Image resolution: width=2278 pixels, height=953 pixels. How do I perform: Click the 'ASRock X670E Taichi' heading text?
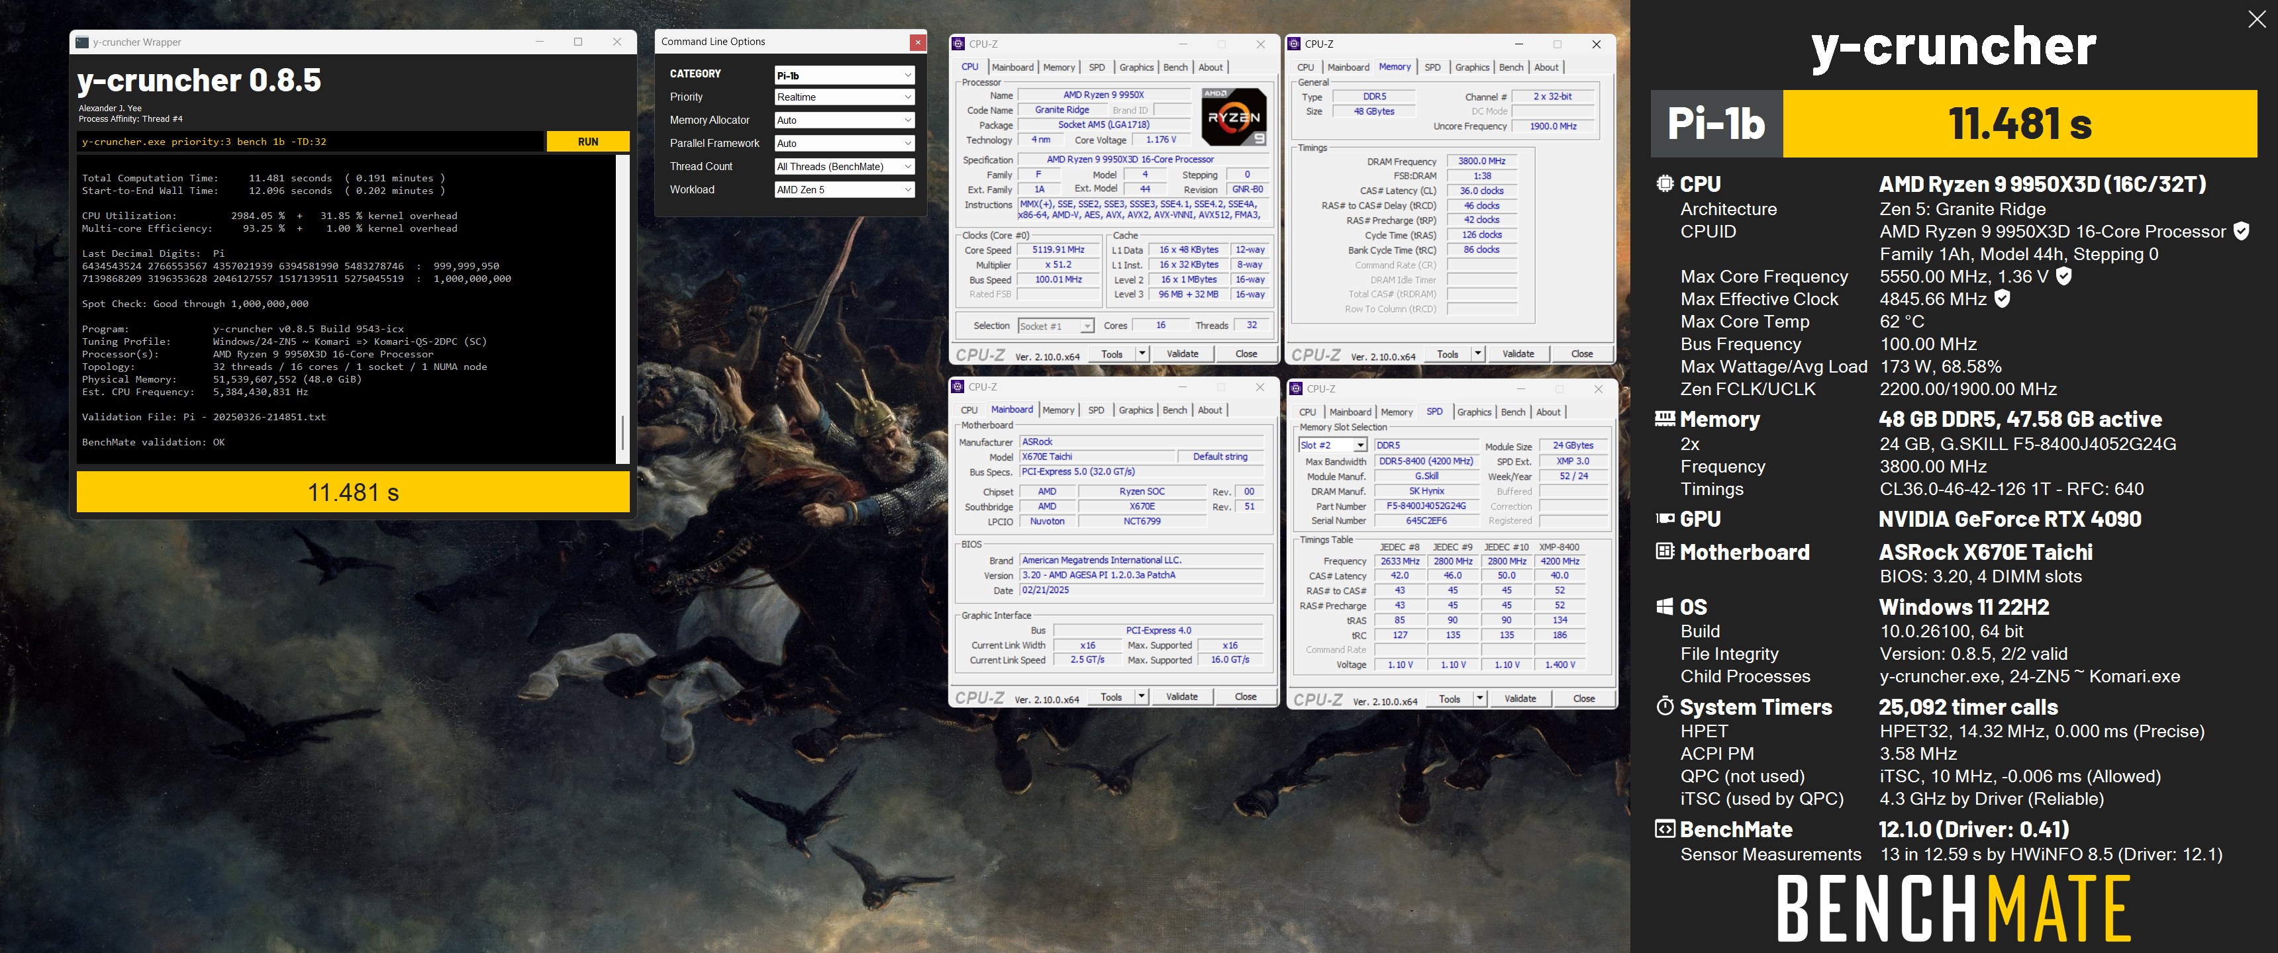coord(1985,553)
